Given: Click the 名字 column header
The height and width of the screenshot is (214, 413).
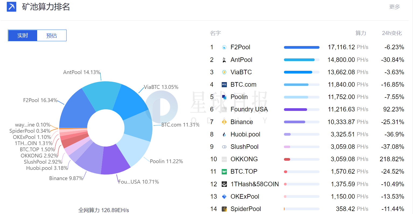Looking at the screenshot, I should (x=216, y=33).
